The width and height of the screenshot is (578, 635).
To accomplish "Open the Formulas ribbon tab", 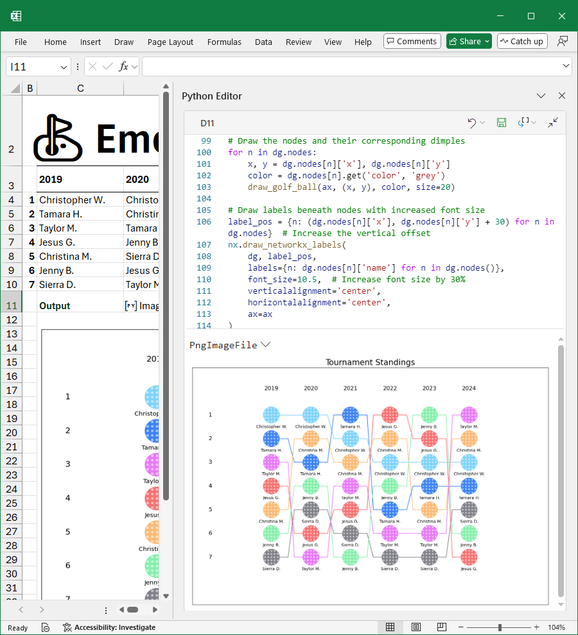I will (x=224, y=42).
